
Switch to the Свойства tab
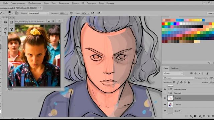175,68
